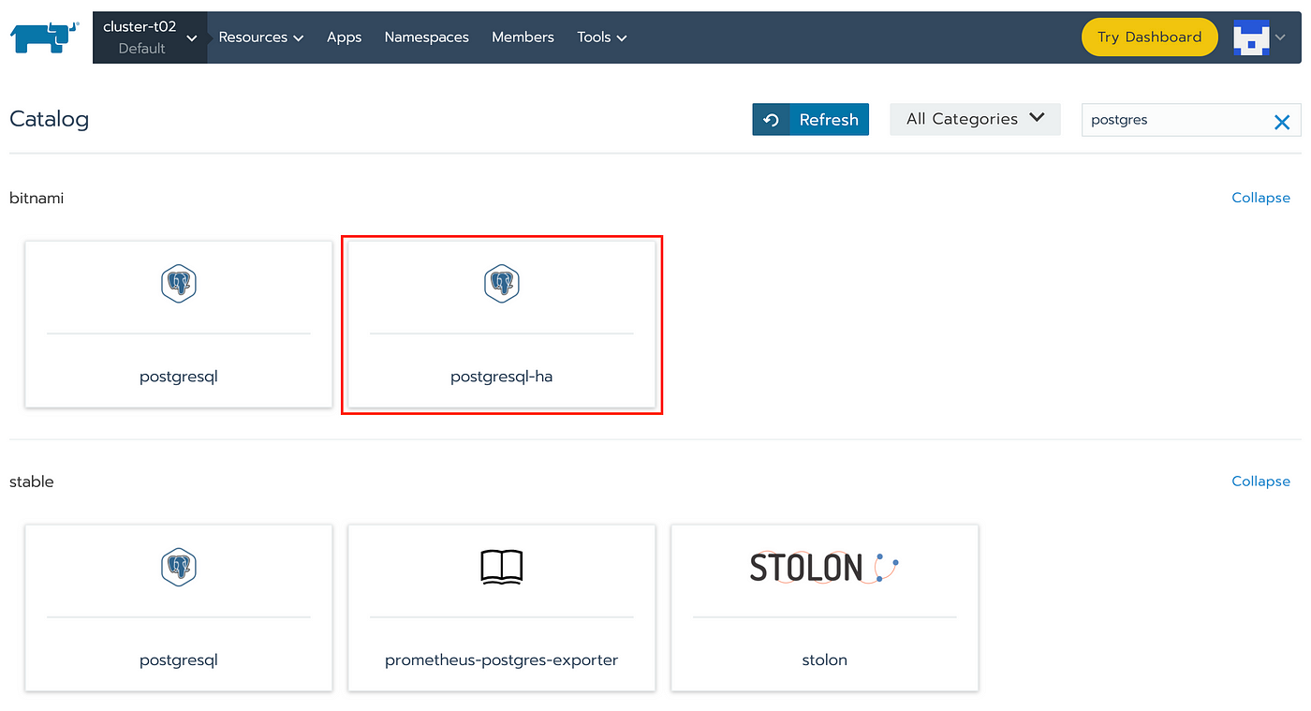
Task: Click the Rancher cow logo
Action: coord(45,37)
